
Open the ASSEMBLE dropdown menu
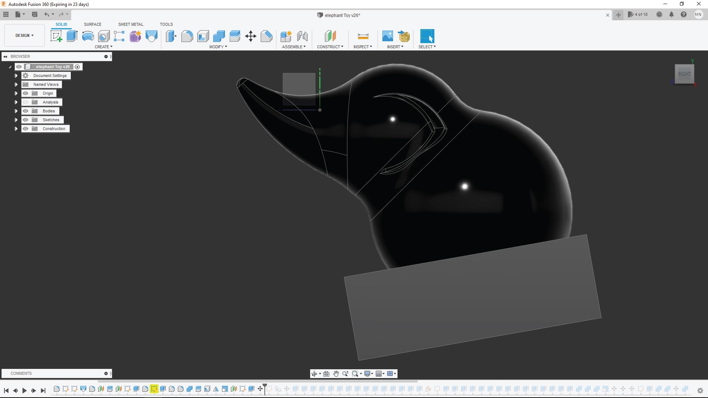294,47
